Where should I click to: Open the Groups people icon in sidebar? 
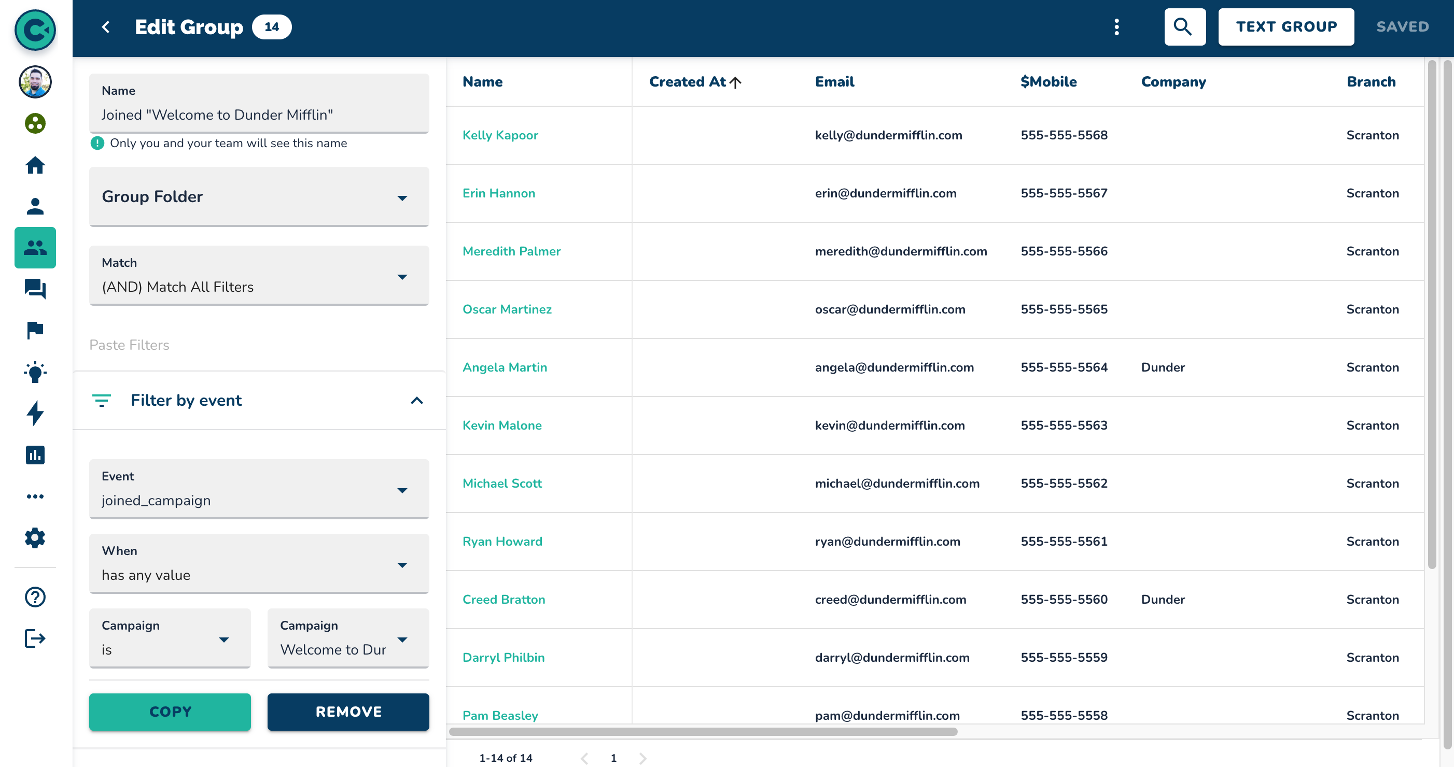click(x=35, y=248)
